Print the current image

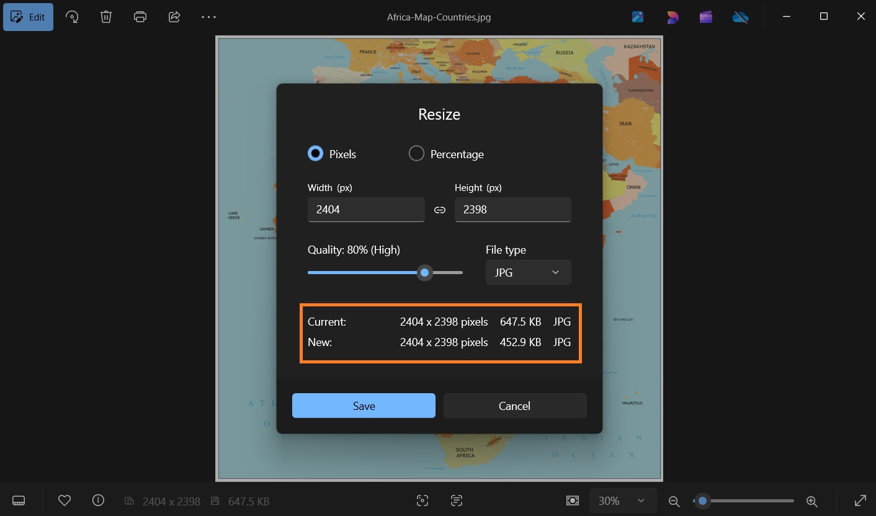[x=140, y=17]
